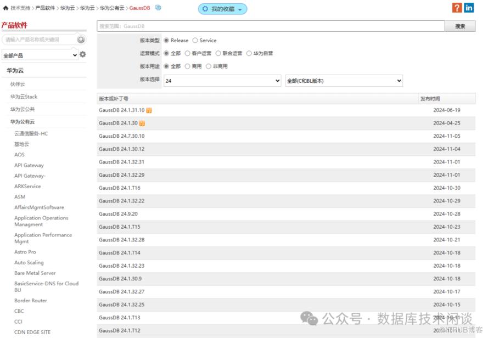Screen dimensions: 488x338
Task: Open the settings gear beside 全部产品
Action: (83, 55)
